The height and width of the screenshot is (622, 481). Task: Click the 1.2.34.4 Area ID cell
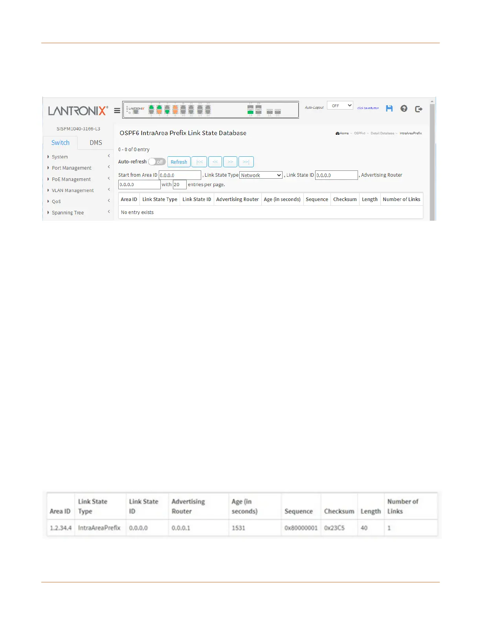point(61,528)
